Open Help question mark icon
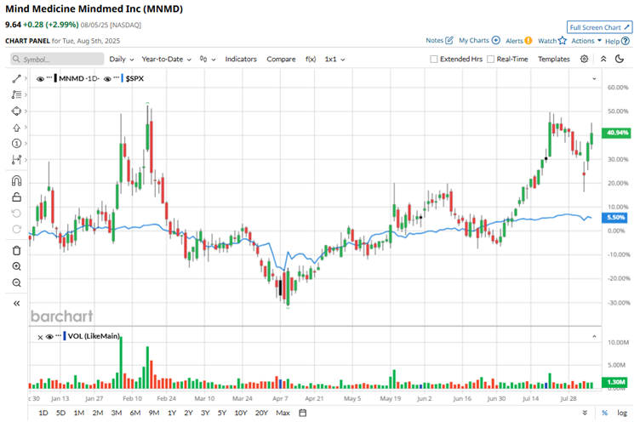Screen dimensions: 640x422 (x=625, y=41)
